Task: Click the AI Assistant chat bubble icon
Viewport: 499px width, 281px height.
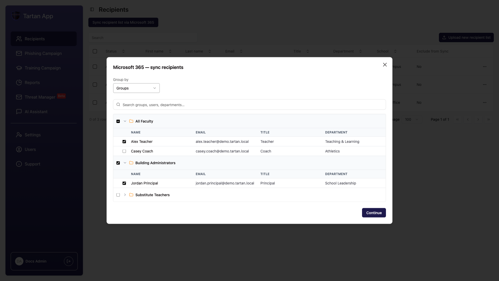Action: [x=19, y=112]
